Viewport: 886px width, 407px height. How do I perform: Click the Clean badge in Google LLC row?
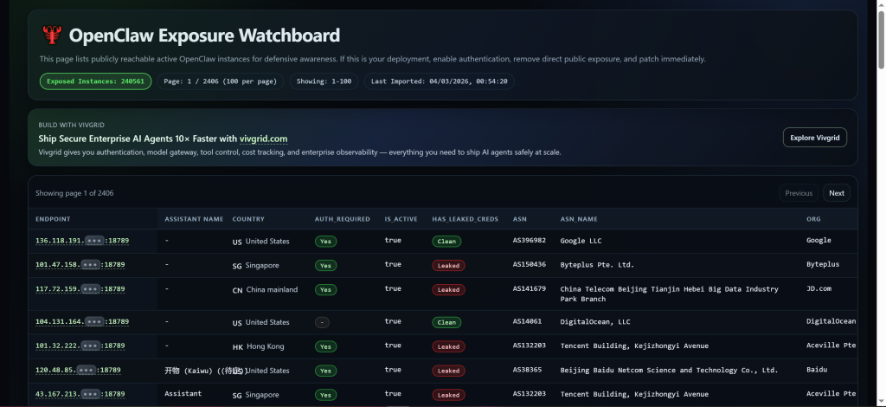click(446, 242)
